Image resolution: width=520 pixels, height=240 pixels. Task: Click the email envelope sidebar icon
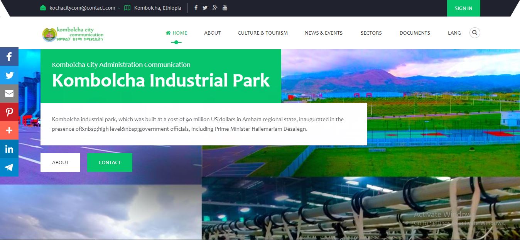click(9, 93)
